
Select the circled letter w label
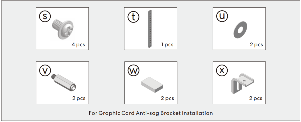coord(133,71)
